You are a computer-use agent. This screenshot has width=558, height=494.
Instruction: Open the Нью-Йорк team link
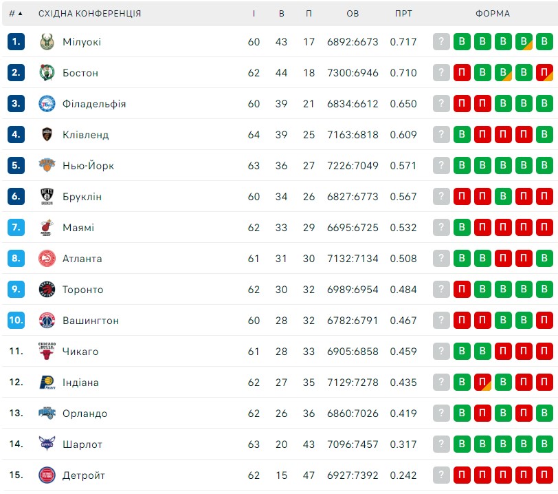point(88,166)
